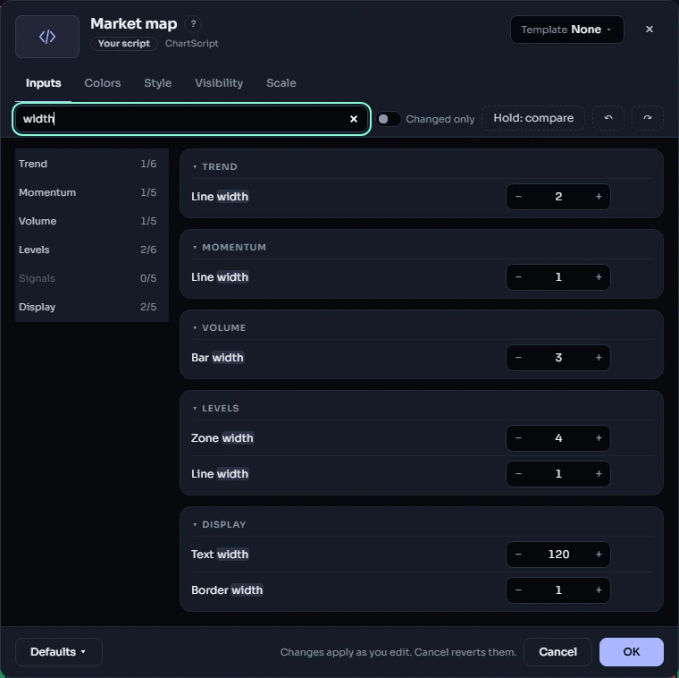Decrease Border width value
The width and height of the screenshot is (679, 678).
coord(518,590)
